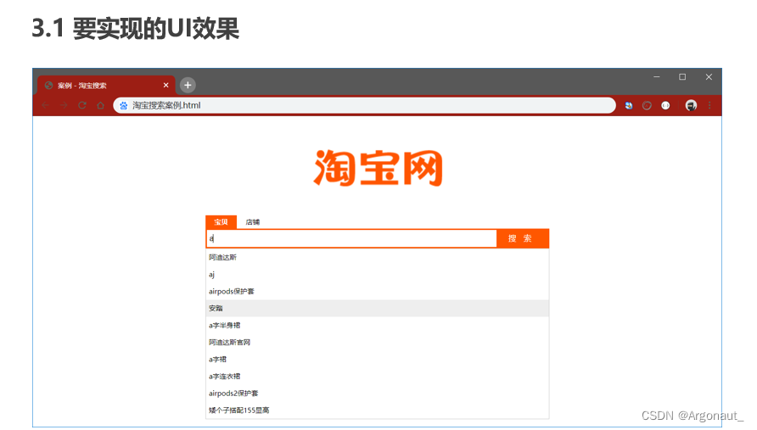Choose suggestion 阿迪达斯

(x=378, y=257)
